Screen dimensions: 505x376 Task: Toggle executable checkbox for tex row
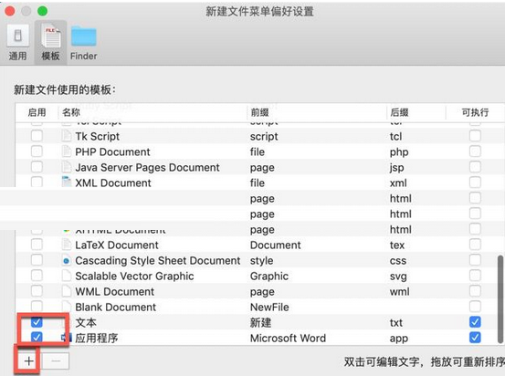(x=475, y=245)
